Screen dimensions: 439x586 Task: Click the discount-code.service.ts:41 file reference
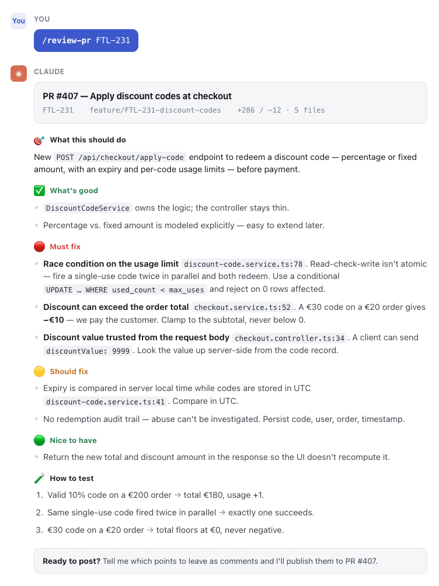pos(106,402)
